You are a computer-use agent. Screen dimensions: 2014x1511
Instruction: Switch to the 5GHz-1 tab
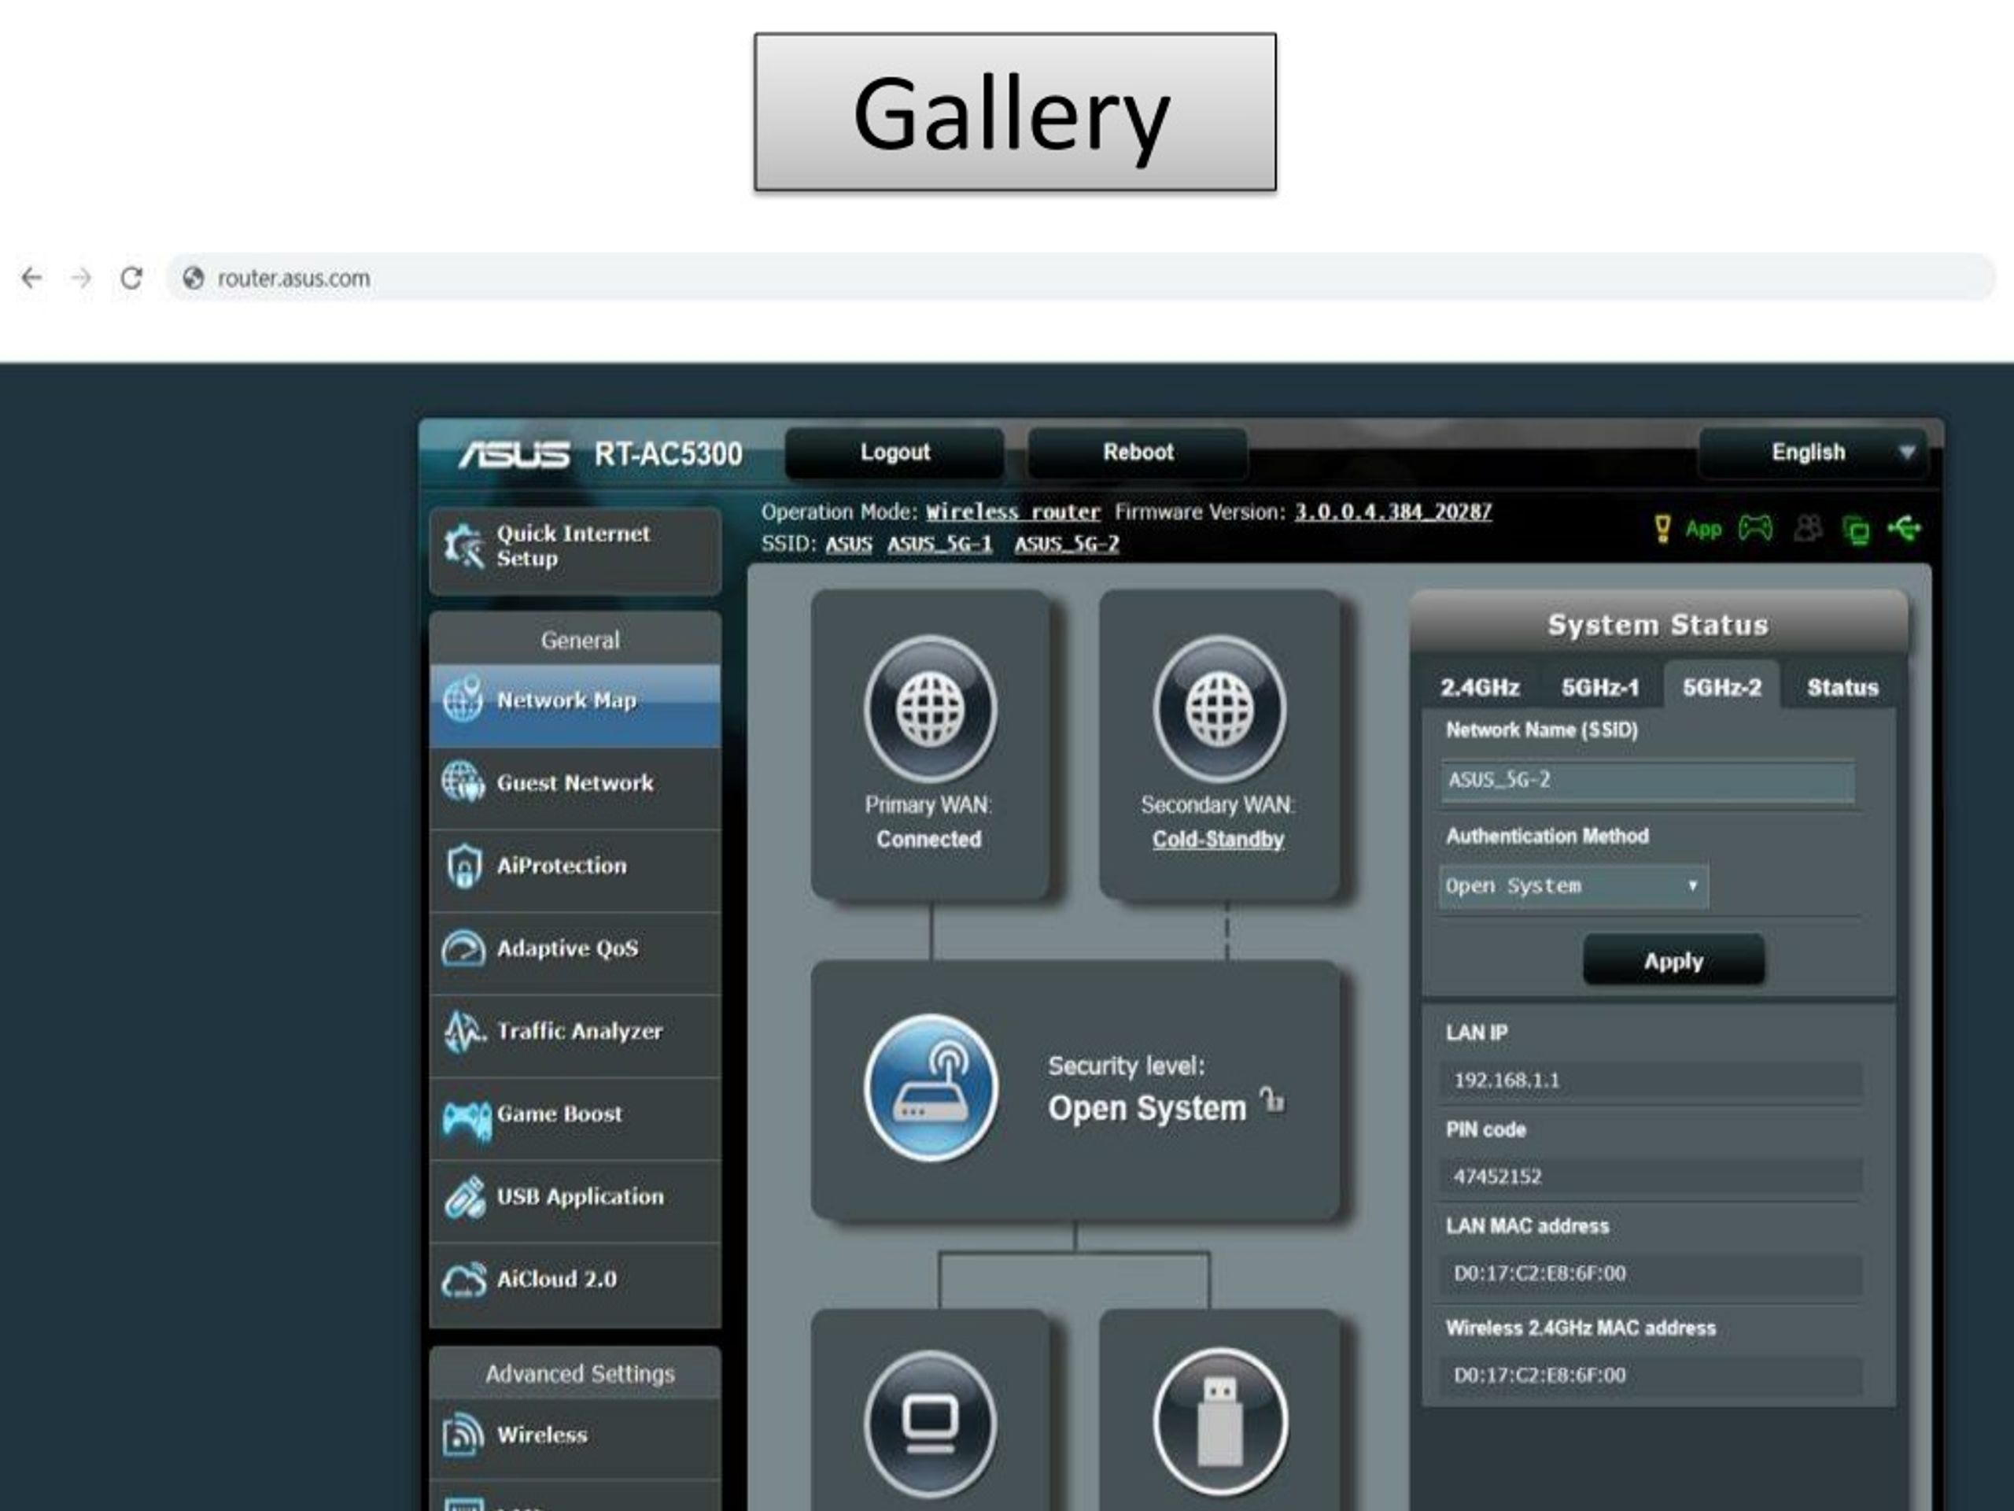click(1601, 688)
